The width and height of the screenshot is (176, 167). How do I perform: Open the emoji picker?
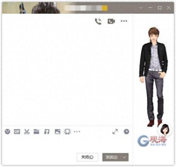pos(7,131)
